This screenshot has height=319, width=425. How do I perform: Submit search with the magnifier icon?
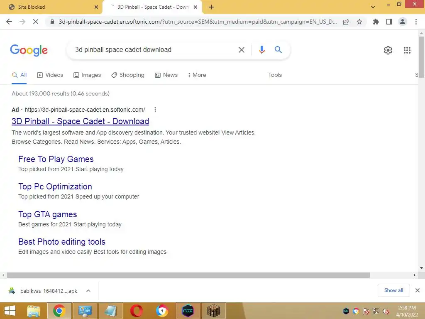[278, 50]
